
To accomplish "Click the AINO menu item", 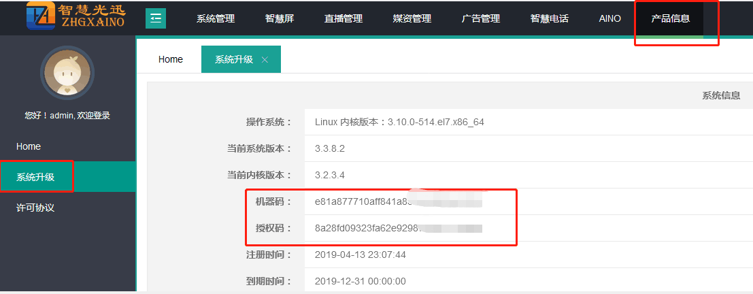I will [609, 18].
